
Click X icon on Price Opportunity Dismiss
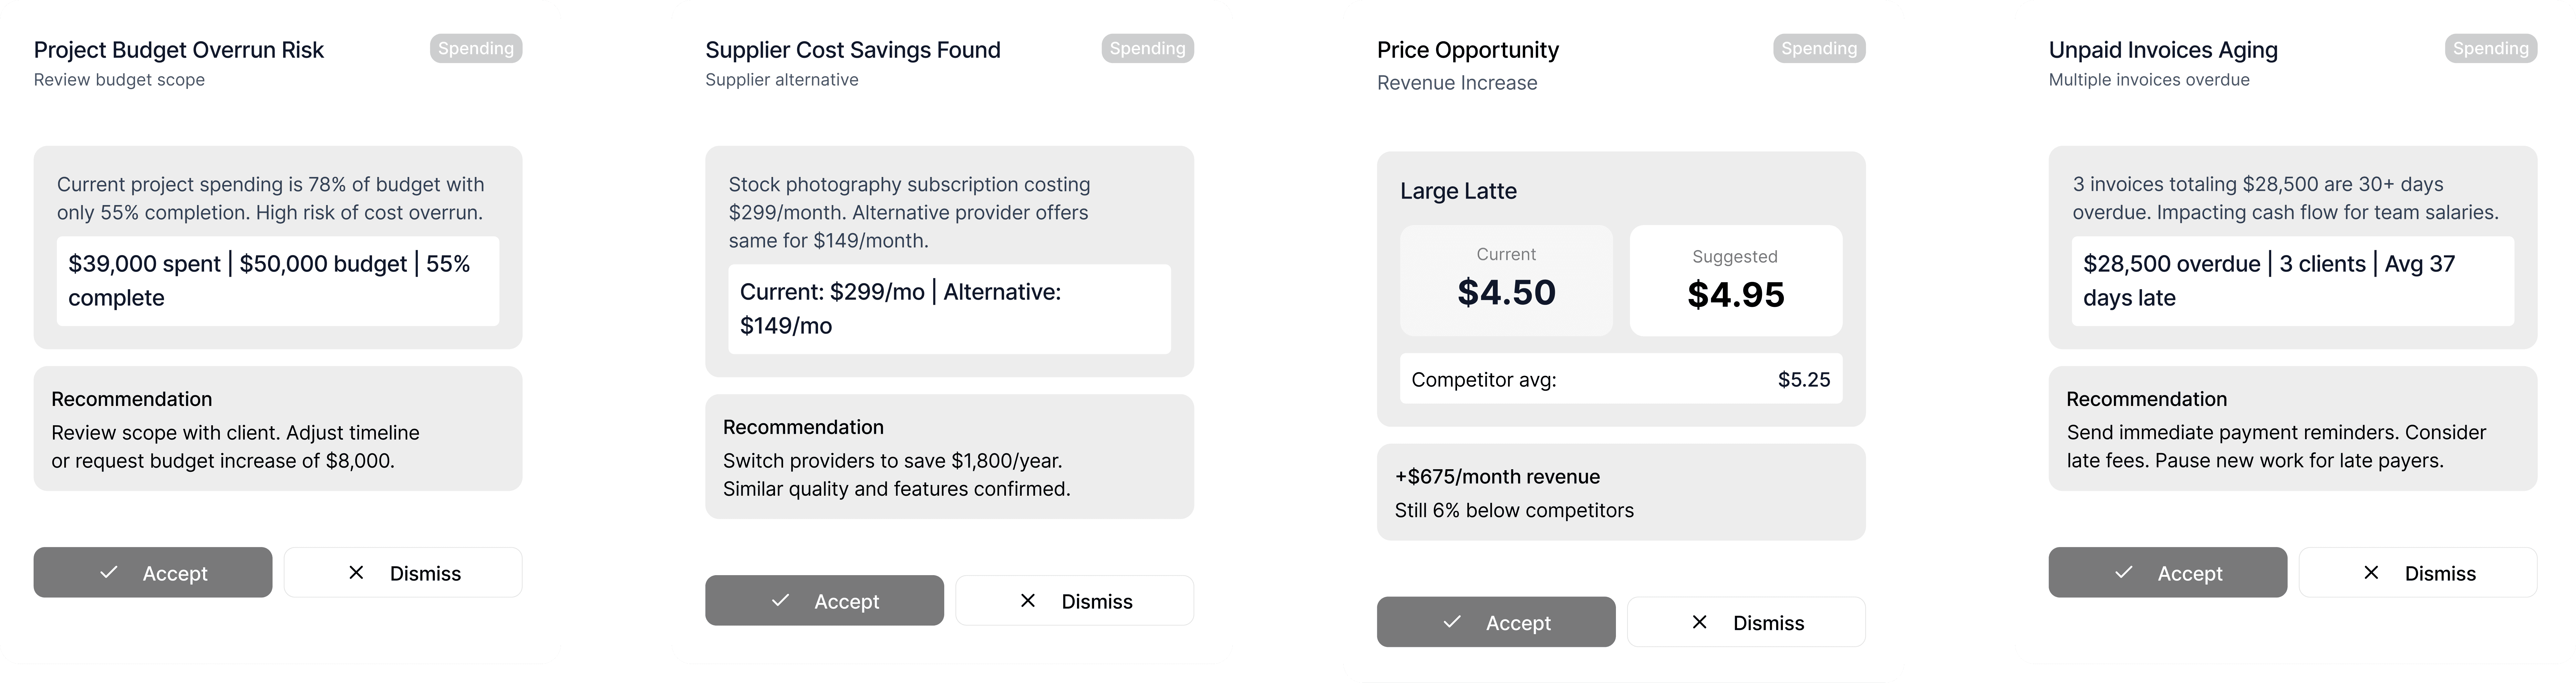click(1699, 622)
